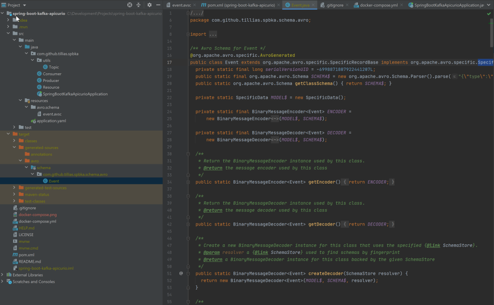Click the Topic class icon under utils
The width and height of the screenshot is (494, 305).
tap(46, 67)
